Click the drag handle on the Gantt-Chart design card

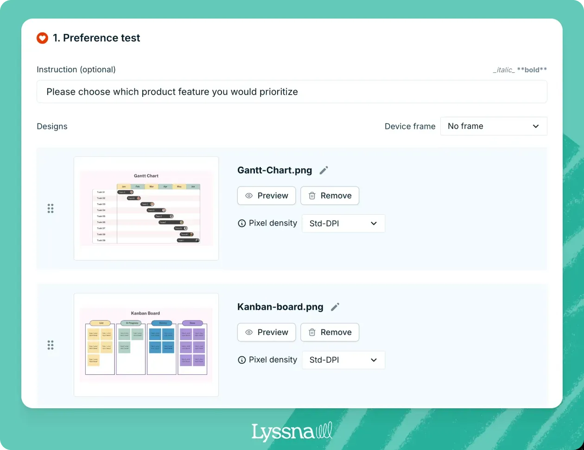[51, 208]
